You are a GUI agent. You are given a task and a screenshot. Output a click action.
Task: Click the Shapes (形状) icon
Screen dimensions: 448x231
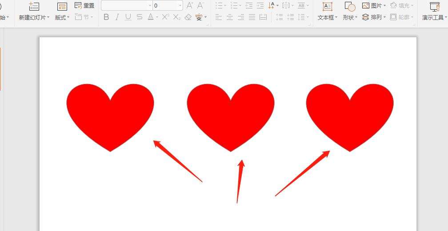350,7
